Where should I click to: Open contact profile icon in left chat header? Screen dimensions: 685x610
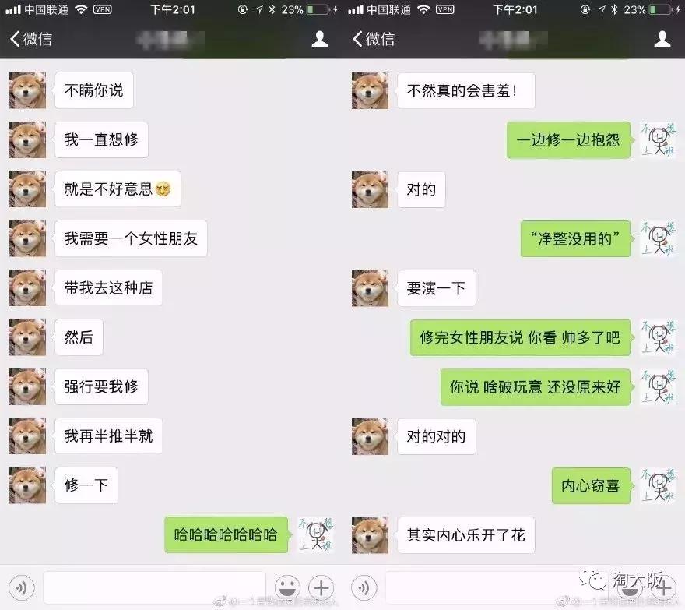pos(320,39)
